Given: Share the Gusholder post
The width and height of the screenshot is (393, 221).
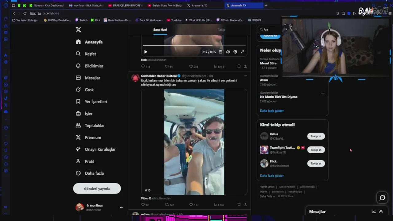Looking at the screenshot, I should tap(245, 205).
